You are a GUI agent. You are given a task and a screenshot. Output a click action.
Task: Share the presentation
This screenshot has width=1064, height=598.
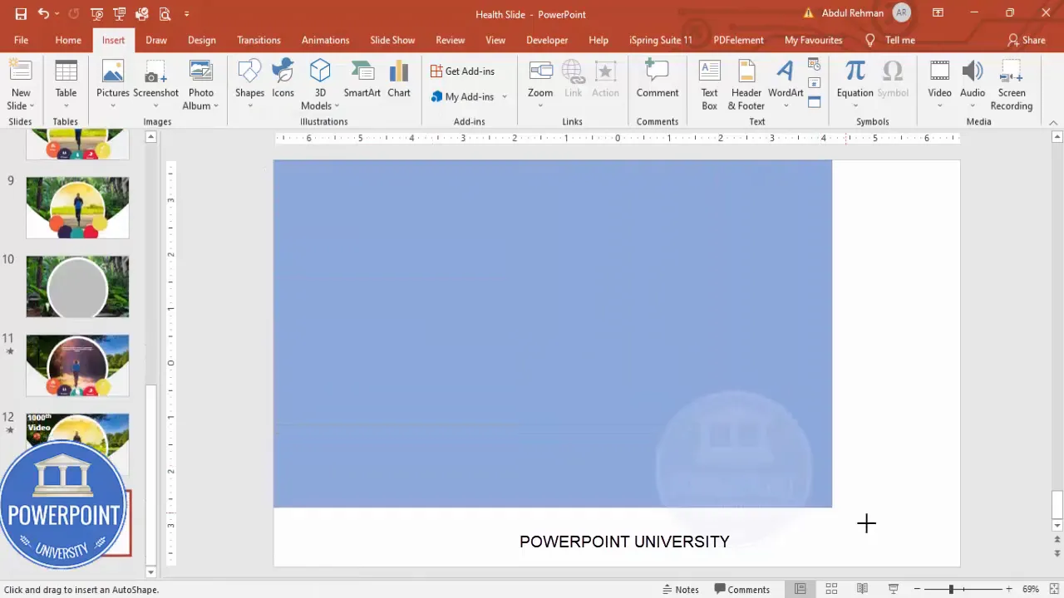(x=1027, y=40)
